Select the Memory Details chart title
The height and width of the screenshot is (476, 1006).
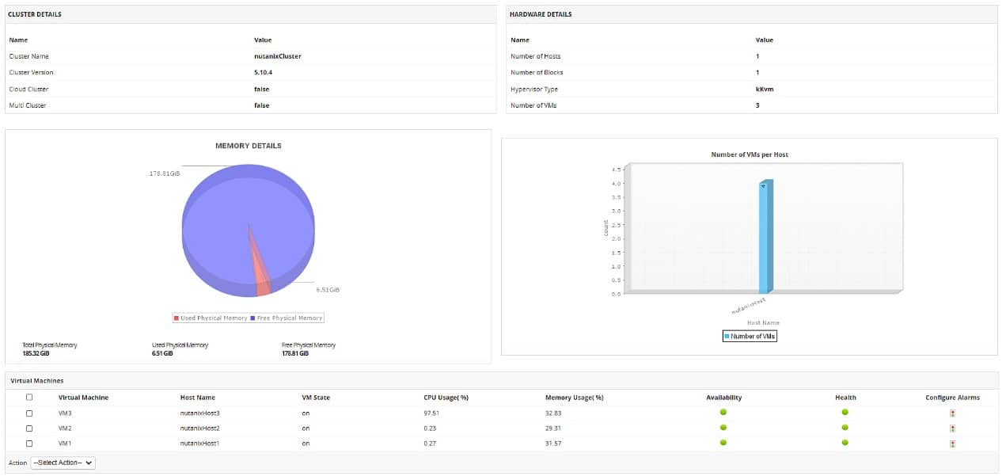point(249,146)
